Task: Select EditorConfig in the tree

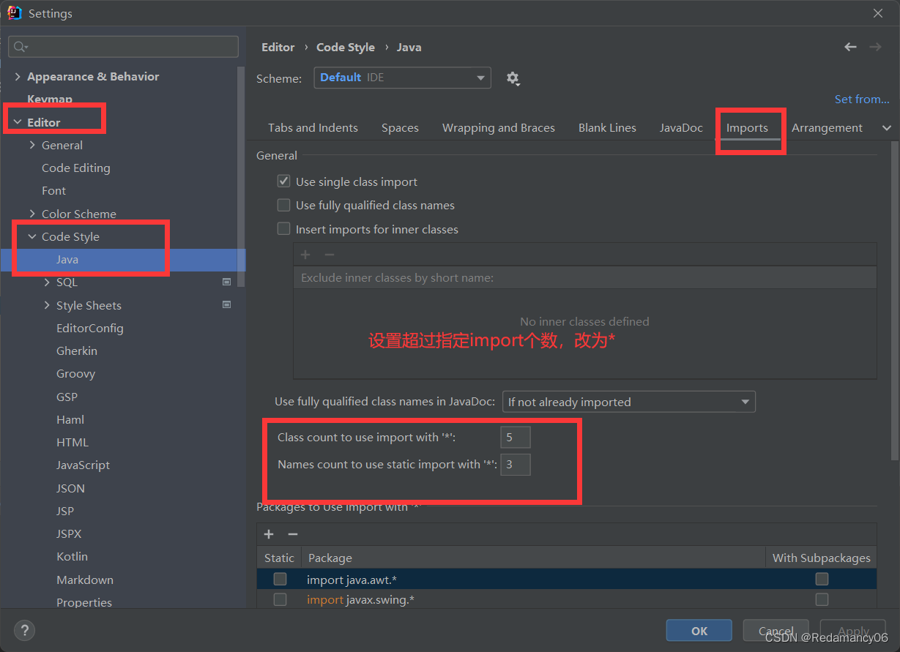Action: pyautogui.click(x=90, y=328)
